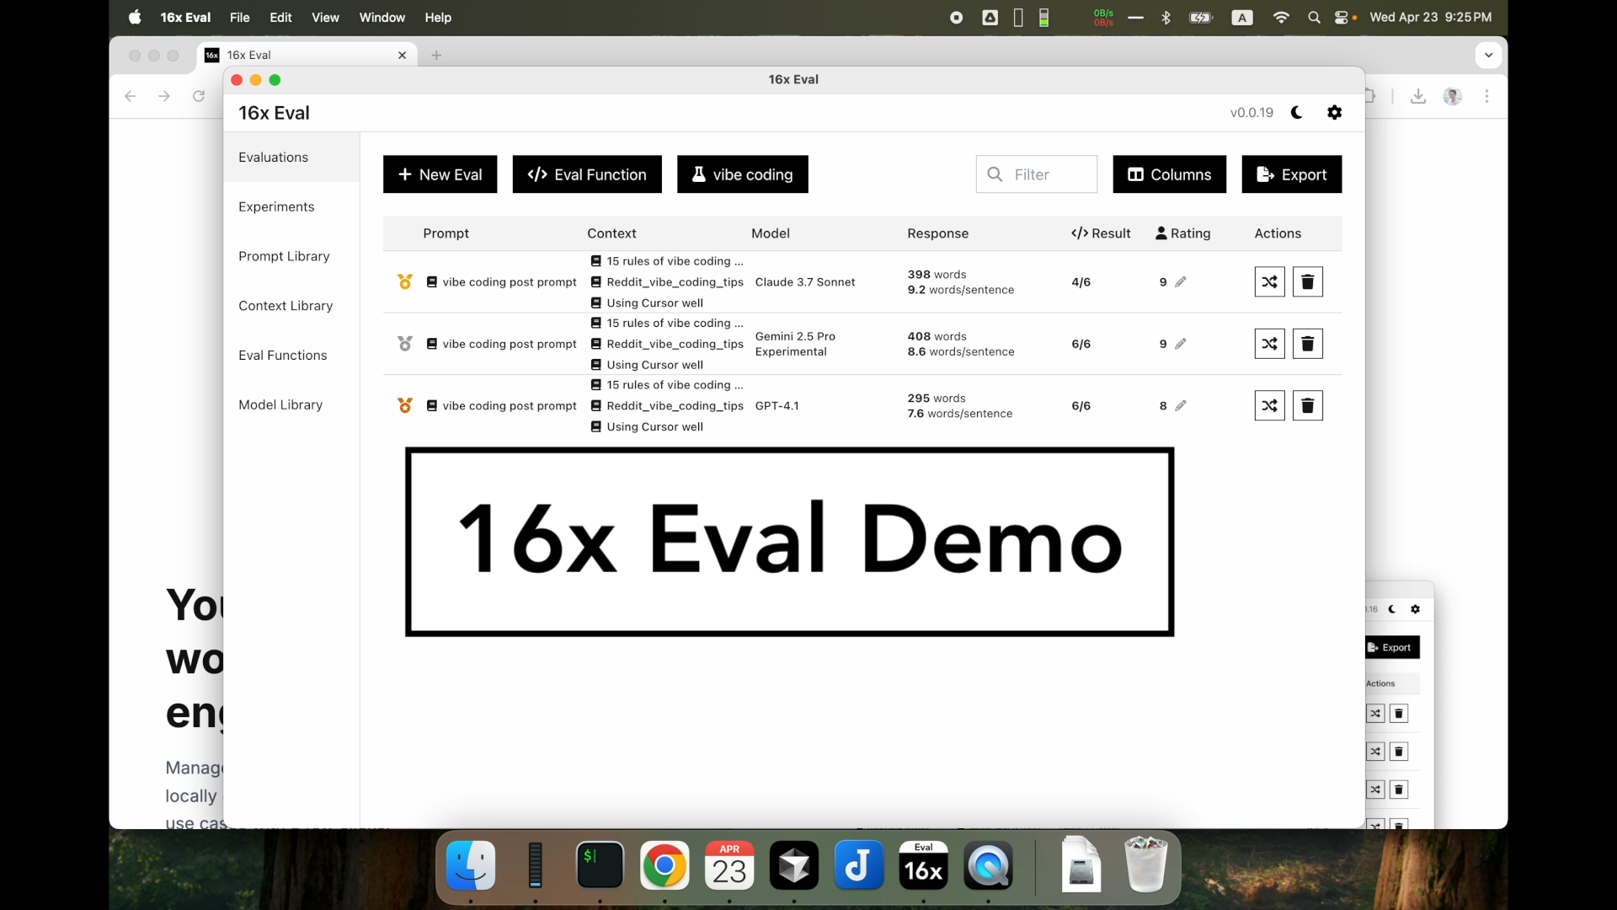This screenshot has width=1617, height=910.
Task: Open the Terminal app in dock
Action: click(600, 865)
